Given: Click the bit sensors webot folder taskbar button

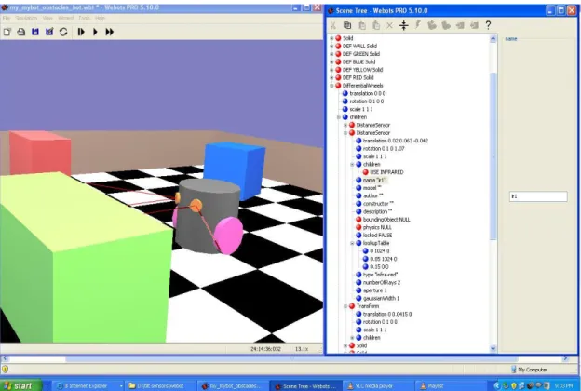Looking at the screenshot, I should point(160,385).
